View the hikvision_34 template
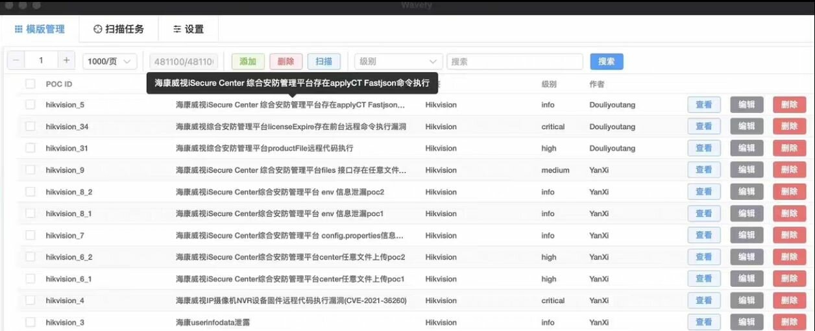 [x=704, y=127]
